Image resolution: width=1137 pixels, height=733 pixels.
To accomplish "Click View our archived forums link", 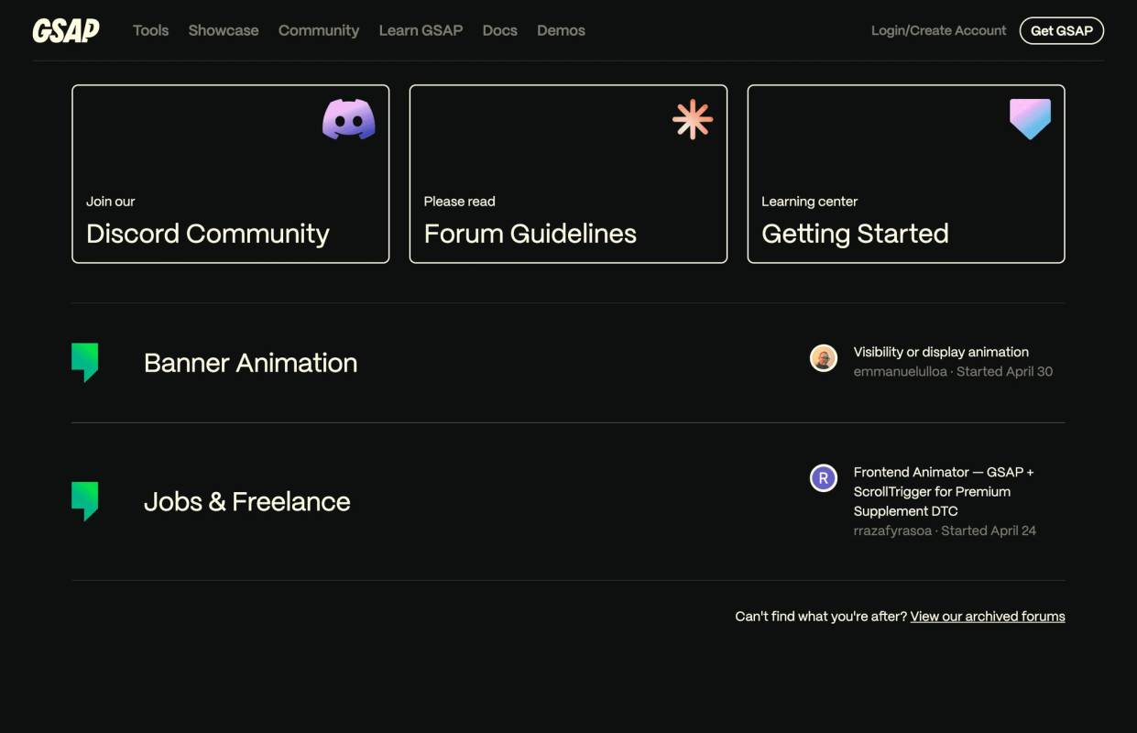I will click(988, 617).
